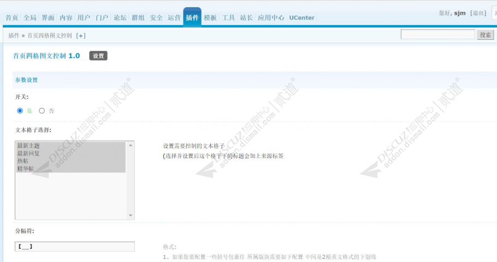The width and height of the screenshot is (497, 262).
Task: Open the 工具 navigation tab
Action: click(x=228, y=18)
